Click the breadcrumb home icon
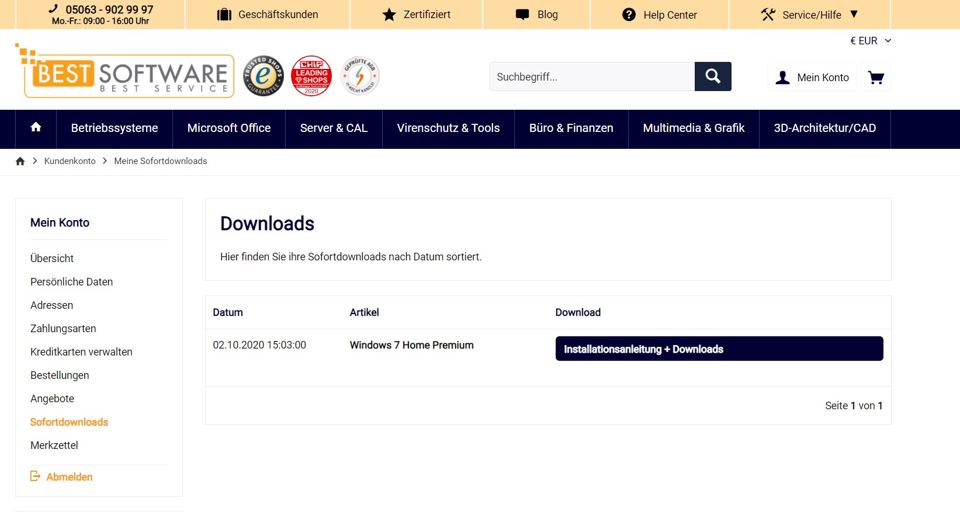This screenshot has width=960, height=512. [x=20, y=161]
